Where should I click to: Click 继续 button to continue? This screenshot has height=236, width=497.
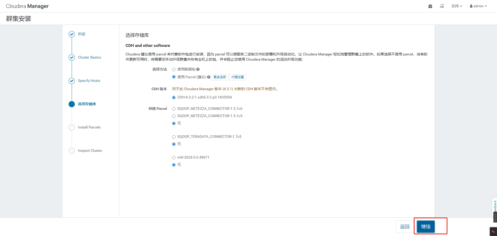426,227
